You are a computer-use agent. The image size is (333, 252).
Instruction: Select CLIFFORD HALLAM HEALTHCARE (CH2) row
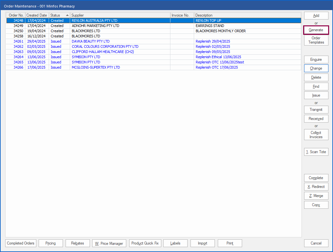154,52
